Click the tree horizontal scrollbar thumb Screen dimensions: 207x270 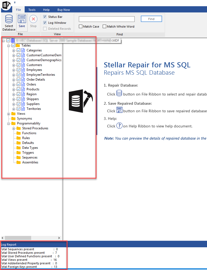[18, 238]
